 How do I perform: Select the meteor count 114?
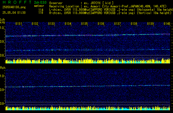coord(41,10)
